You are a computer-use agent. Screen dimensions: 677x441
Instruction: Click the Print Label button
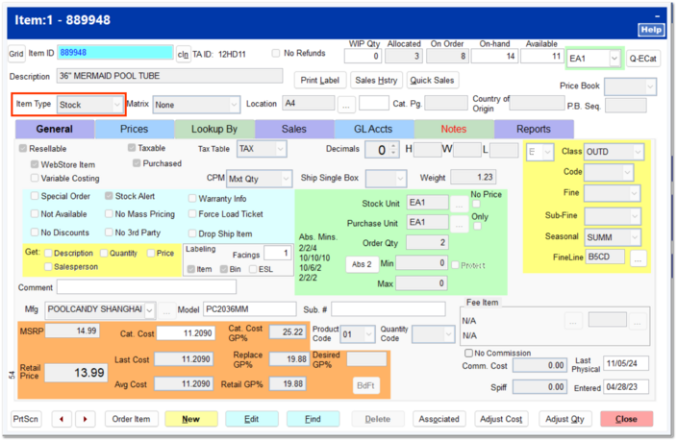point(319,80)
